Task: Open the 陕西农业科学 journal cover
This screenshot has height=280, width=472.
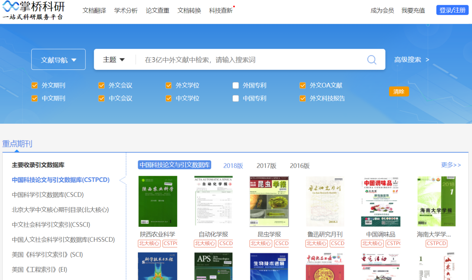Action: point(158,201)
